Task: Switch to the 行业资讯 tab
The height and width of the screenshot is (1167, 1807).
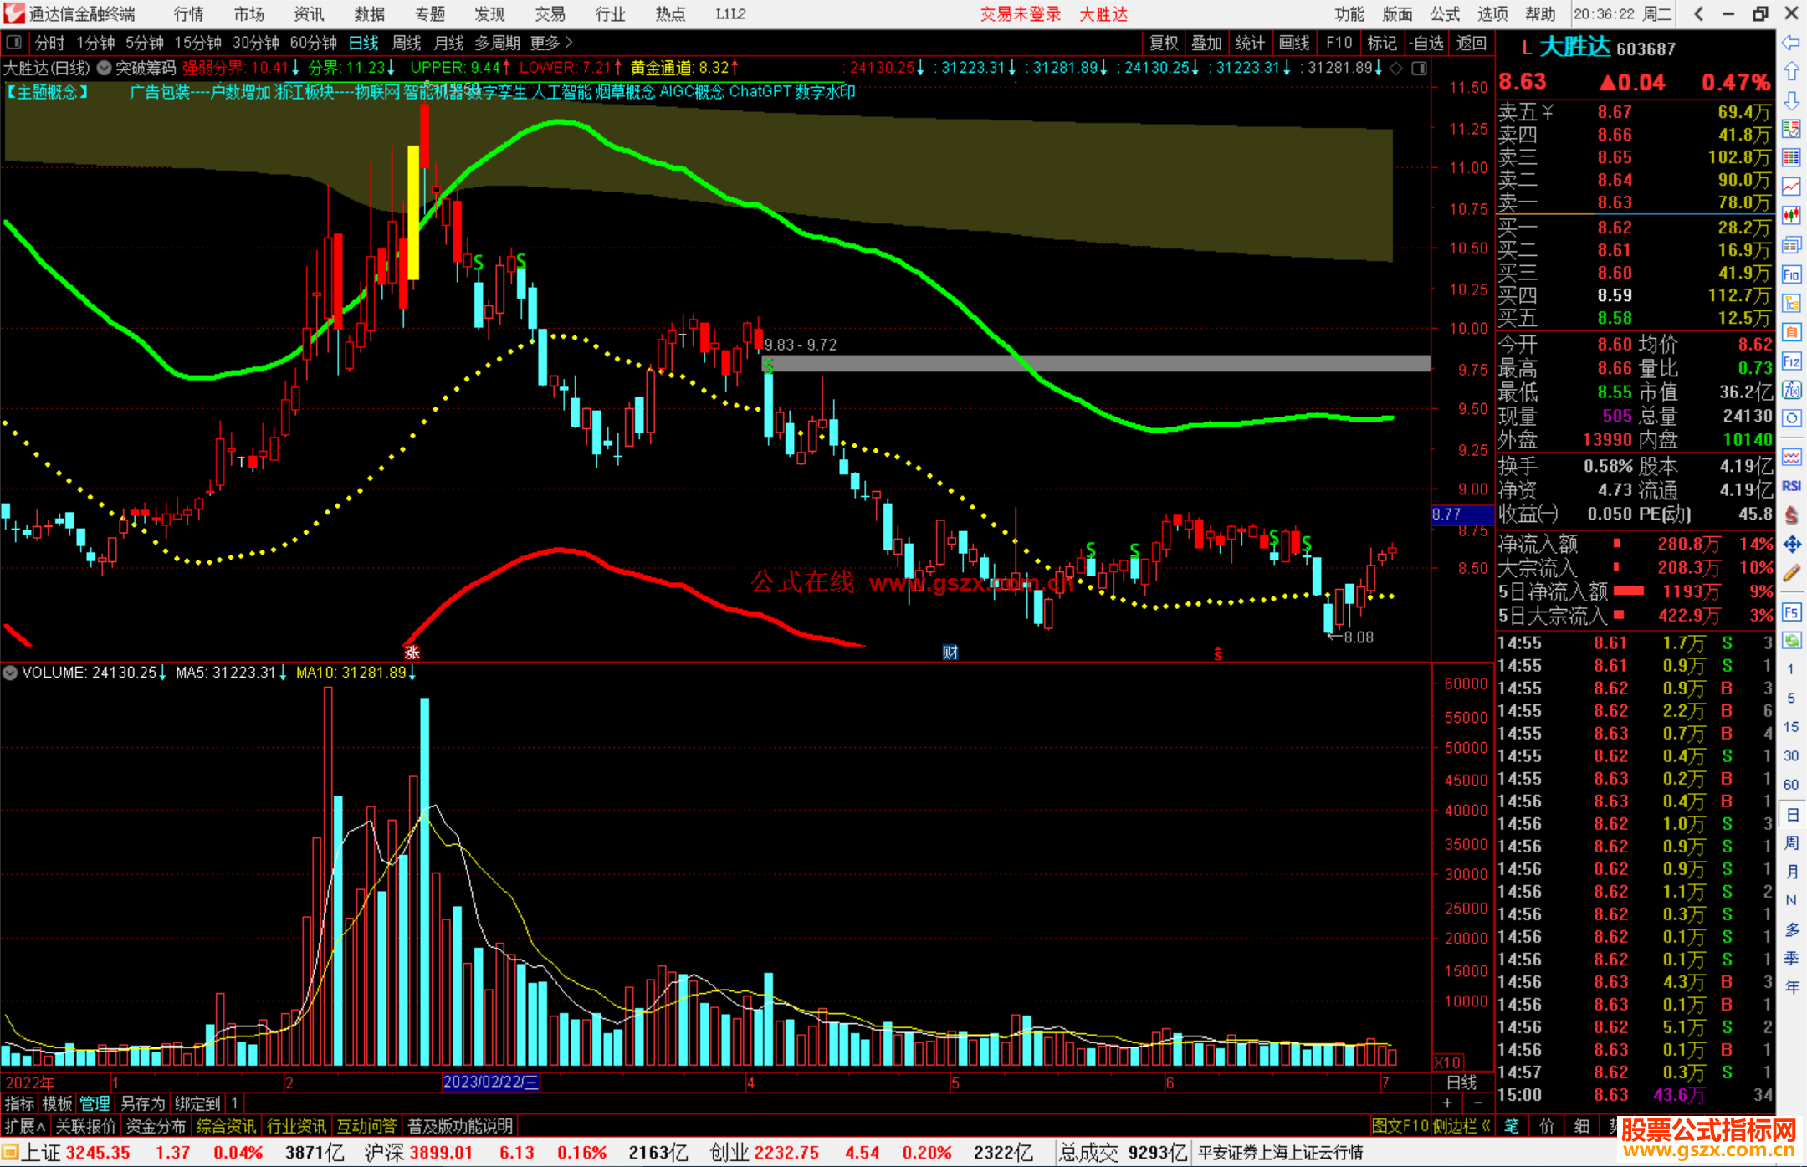Action: 296,1126
